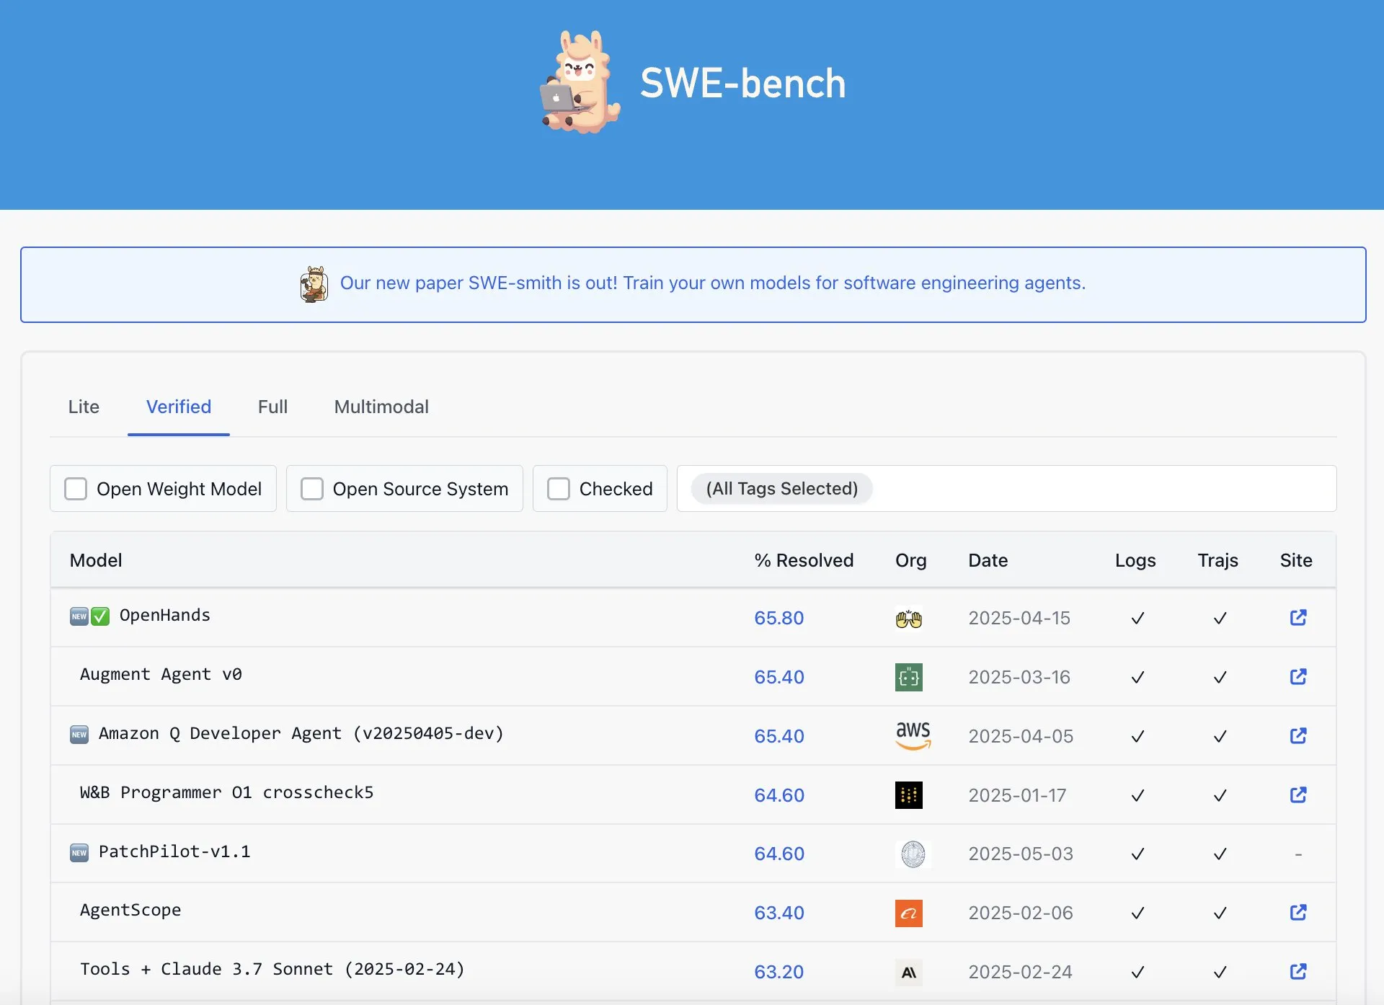The width and height of the screenshot is (1384, 1005).
Task: Click the 65.40 score for Amazon Q Developer Agent
Action: pos(778,737)
